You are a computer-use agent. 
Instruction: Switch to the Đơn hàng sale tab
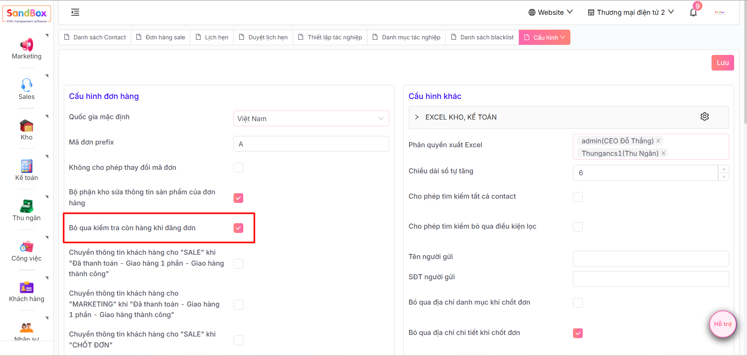click(x=161, y=37)
